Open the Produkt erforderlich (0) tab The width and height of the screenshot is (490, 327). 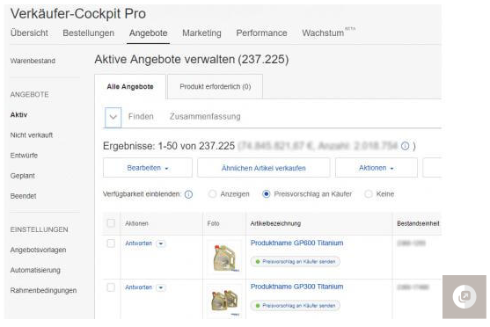click(x=215, y=86)
